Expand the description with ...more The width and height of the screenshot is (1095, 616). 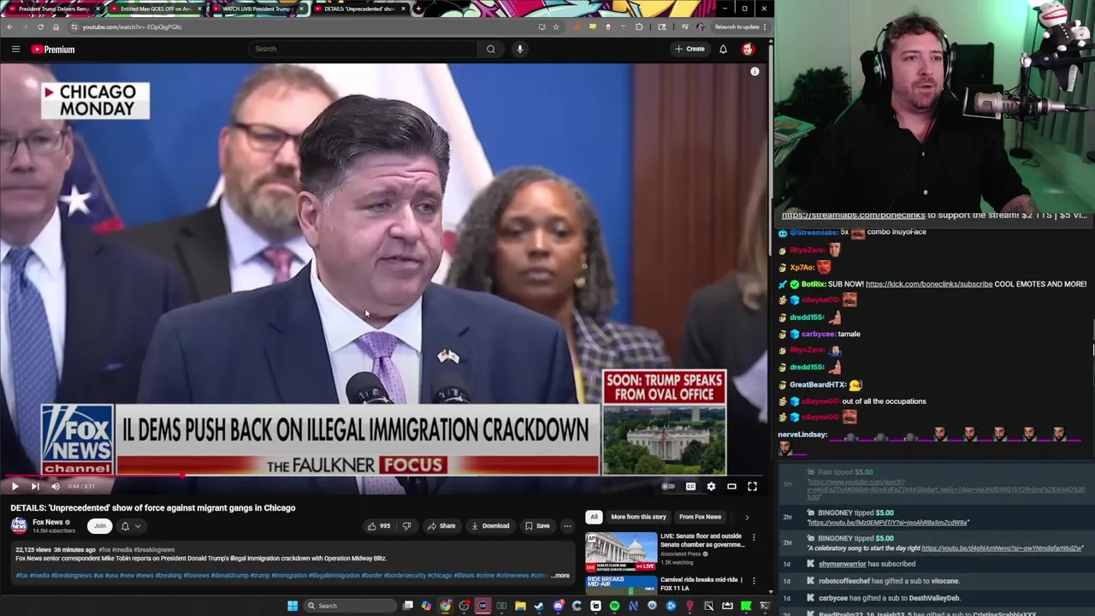pyautogui.click(x=560, y=576)
